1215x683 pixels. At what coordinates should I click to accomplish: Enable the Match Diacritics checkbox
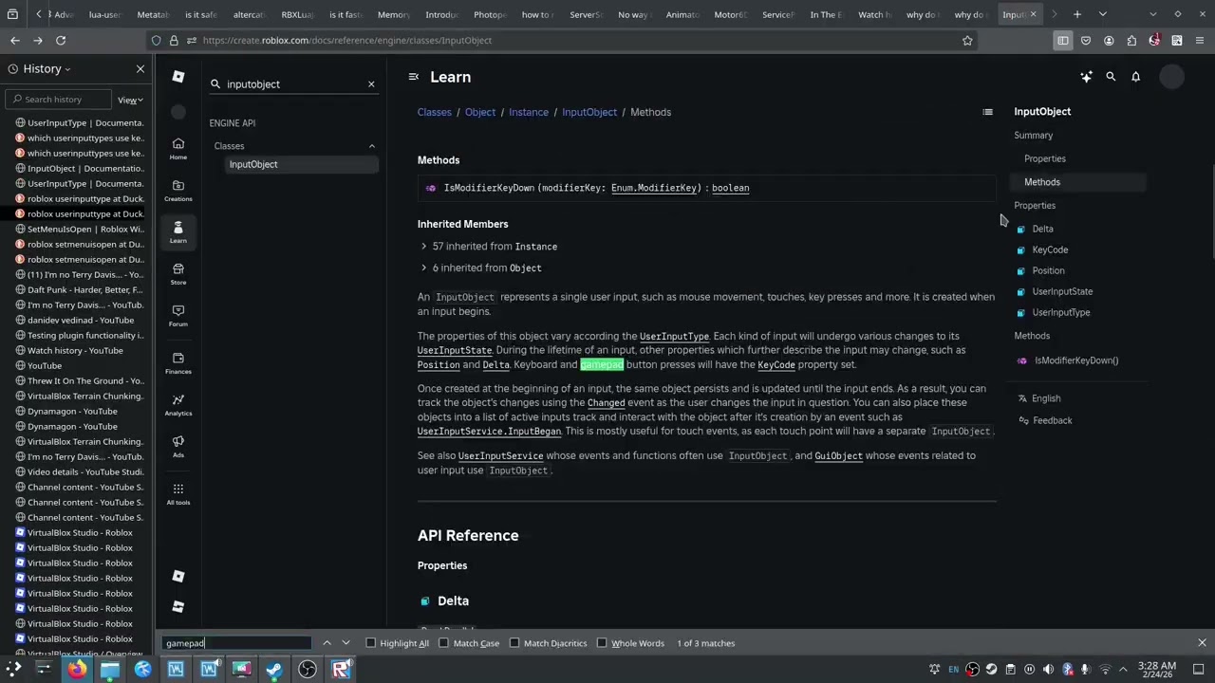click(514, 643)
